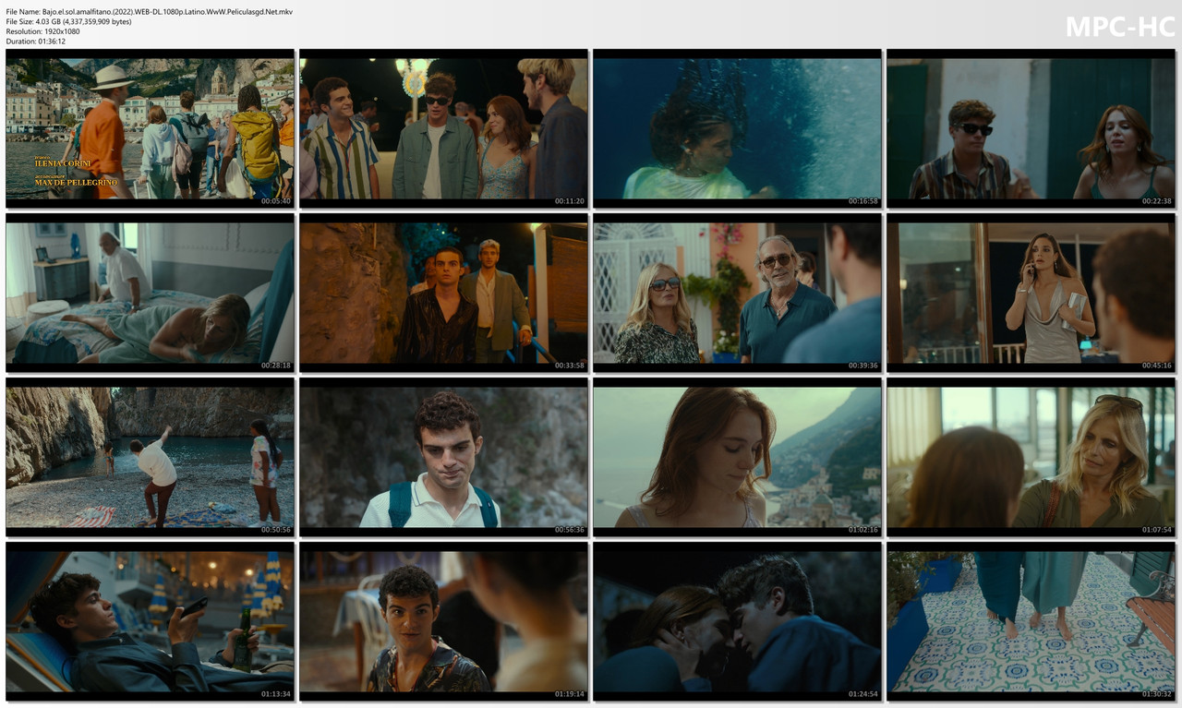The height and width of the screenshot is (708, 1182).
Task: Open the thumbnail stamped 00:11:20
Action: coord(443,129)
